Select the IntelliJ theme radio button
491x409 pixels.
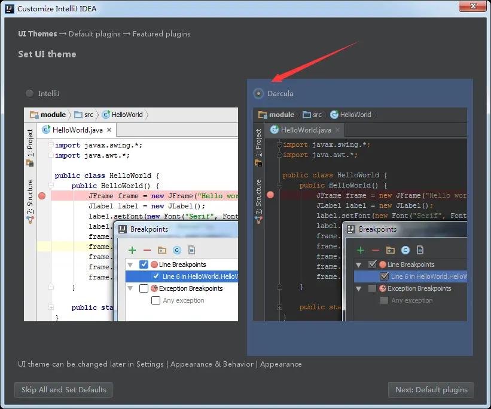coord(29,94)
